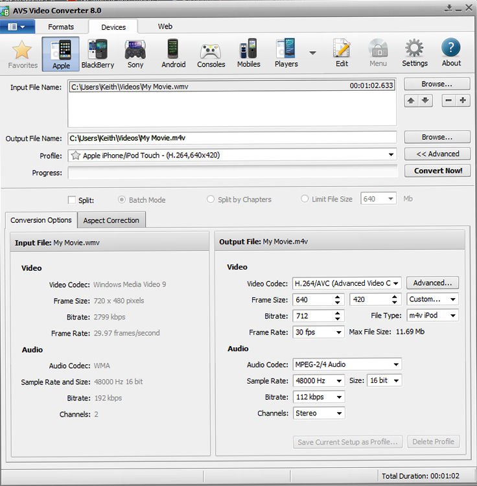Viewport: 477px width, 486px height.
Task: Click Convert Now! button
Action: 437,170
